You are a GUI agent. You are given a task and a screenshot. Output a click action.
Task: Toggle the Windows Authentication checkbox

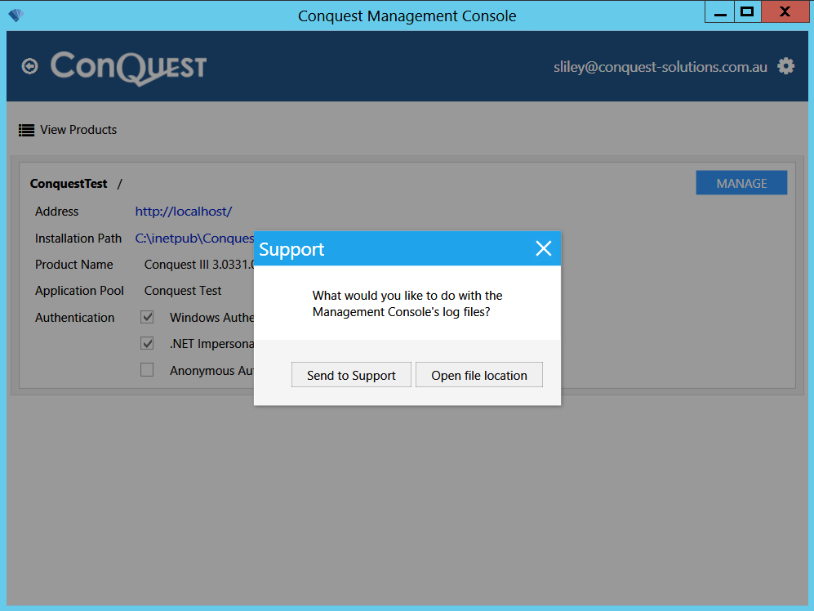(x=147, y=317)
